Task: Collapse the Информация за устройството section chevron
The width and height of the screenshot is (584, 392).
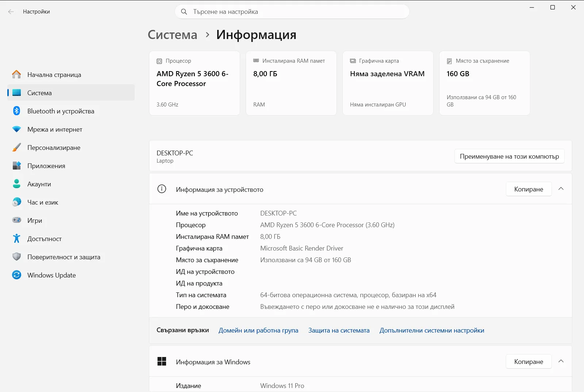Action: click(561, 189)
